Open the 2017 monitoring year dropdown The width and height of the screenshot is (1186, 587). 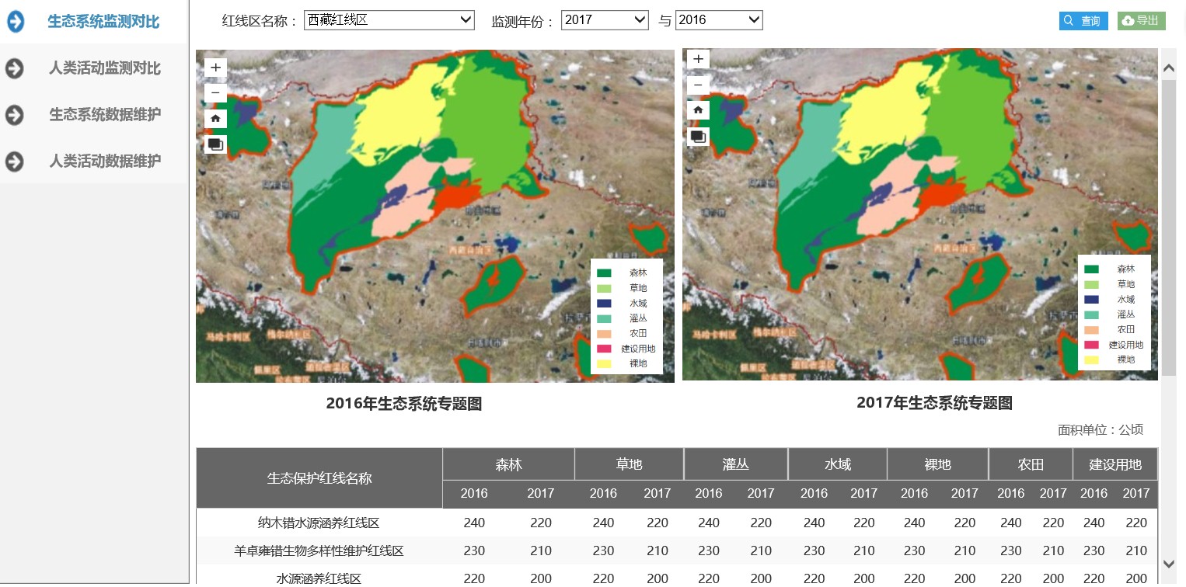605,20
